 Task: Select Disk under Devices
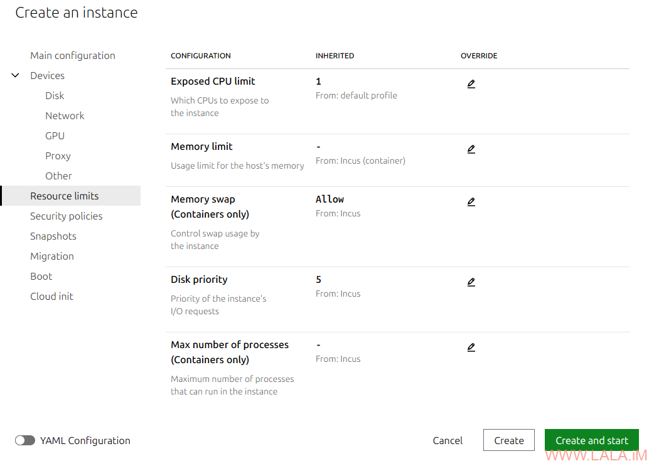[55, 95]
